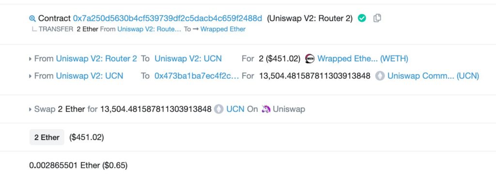The height and width of the screenshot is (179, 496).
Task: Click the Uniswap unicorn icon
Action: pos(266,110)
